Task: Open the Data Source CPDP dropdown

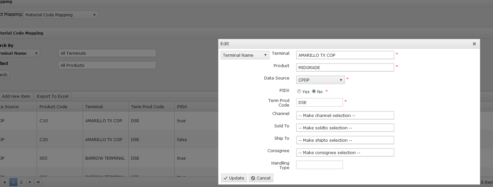Action: click(x=320, y=80)
